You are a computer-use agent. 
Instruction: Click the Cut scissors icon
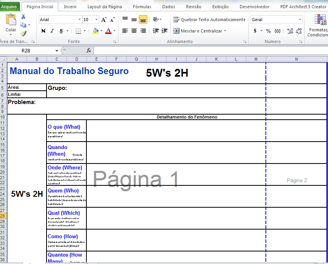23,16
